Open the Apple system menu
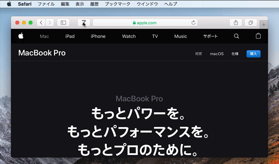279x164 pixels. coord(9,4)
